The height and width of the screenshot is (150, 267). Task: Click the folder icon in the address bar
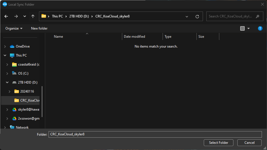pyautogui.click(x=44, y=16)
